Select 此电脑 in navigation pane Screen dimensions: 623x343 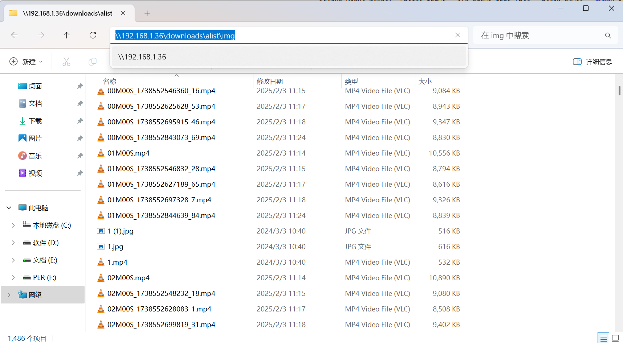33,208
